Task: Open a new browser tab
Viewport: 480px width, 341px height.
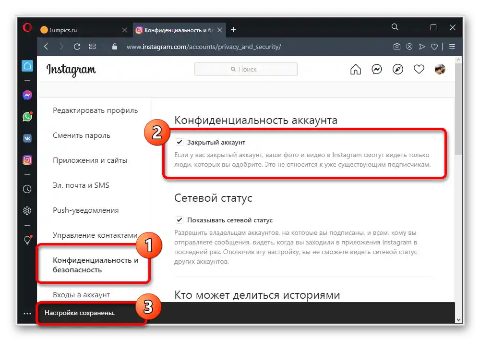Action: 233,30
